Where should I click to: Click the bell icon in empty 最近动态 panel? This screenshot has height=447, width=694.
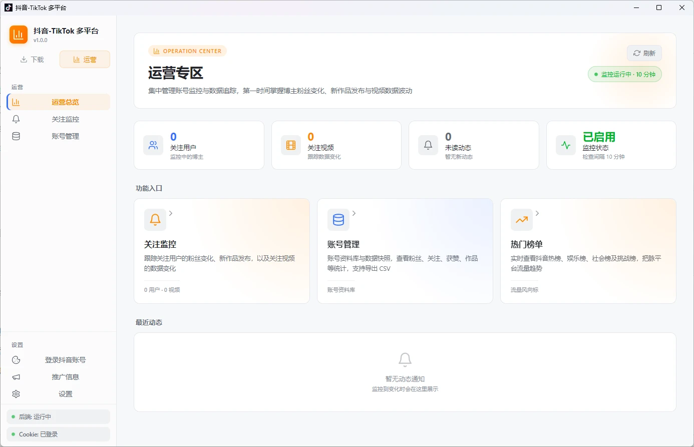(x=405, y=359)
